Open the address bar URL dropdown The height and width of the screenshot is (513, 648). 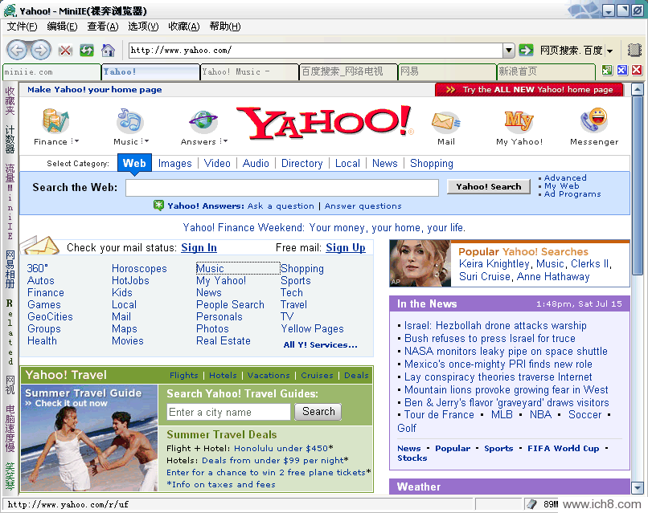509,51
